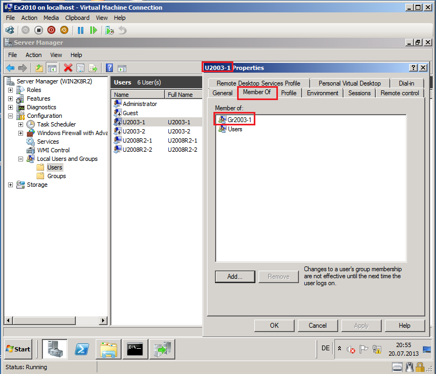The image size is (436, 374).
Task: Click the blue Help question mark toolbar icon
Action: (x=109, y=68)
